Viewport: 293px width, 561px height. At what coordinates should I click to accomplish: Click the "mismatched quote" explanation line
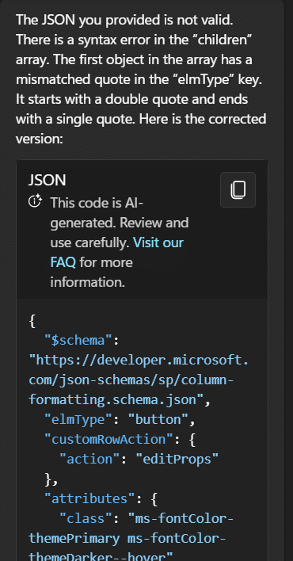coord(139,79)
